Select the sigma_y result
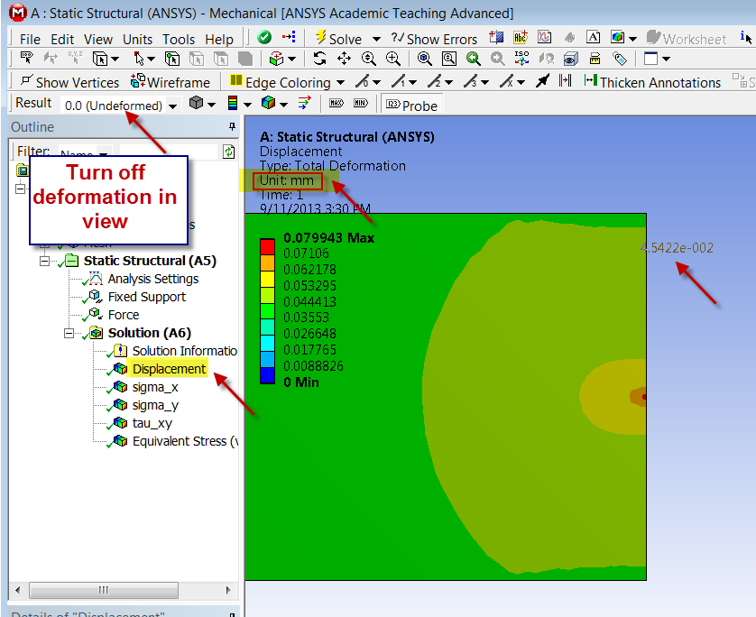 (x=155, y=405)
